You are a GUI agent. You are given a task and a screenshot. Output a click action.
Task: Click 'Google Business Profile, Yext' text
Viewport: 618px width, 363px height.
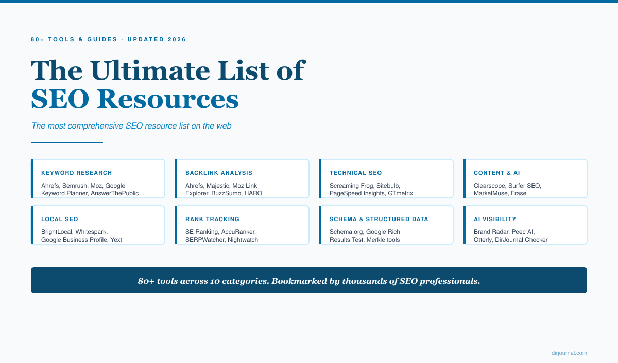click(81, 240)
